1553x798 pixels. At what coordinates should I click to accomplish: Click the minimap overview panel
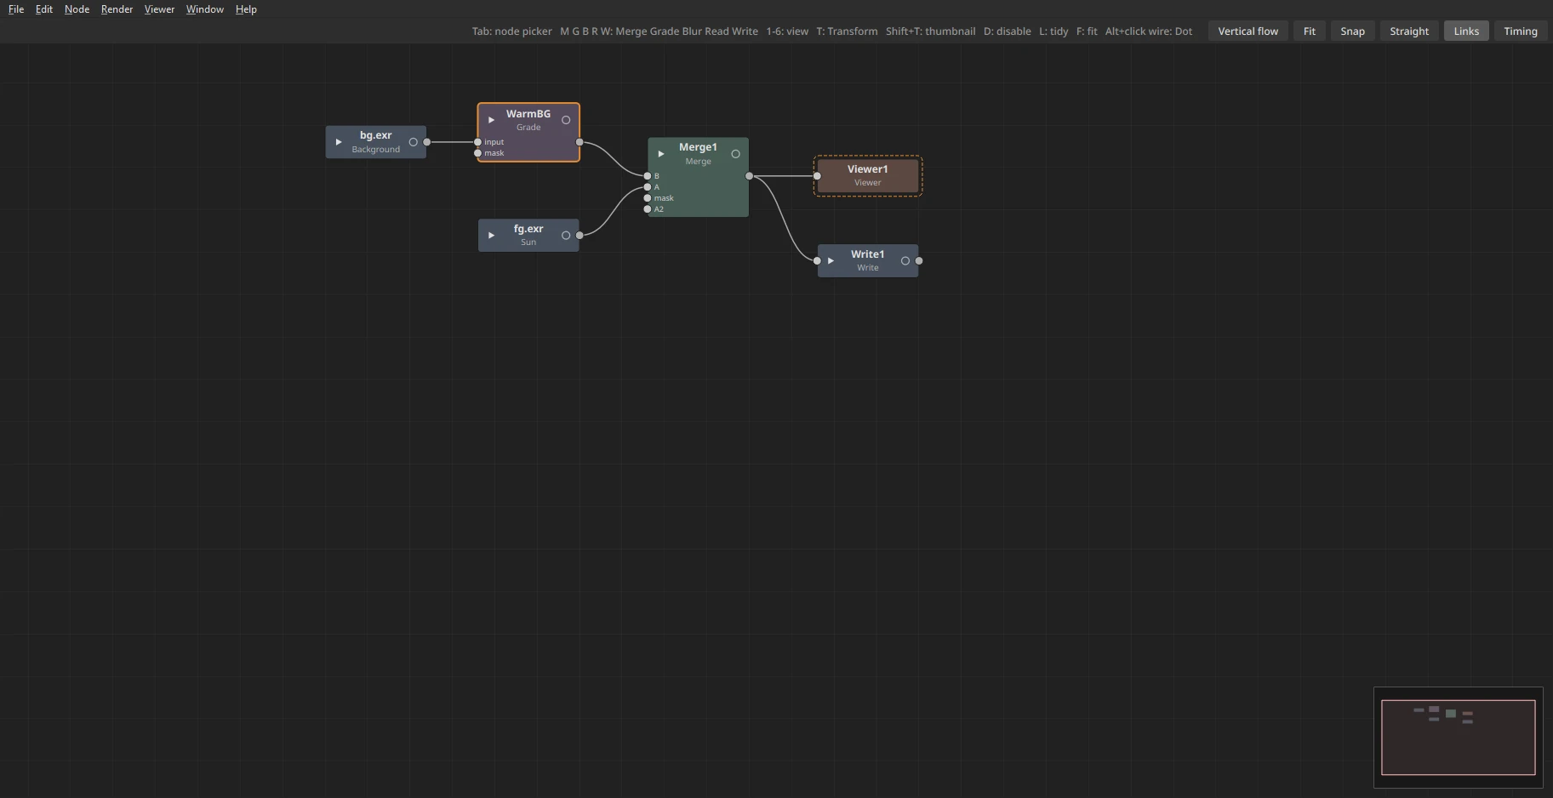click(x=1458, y=738)
